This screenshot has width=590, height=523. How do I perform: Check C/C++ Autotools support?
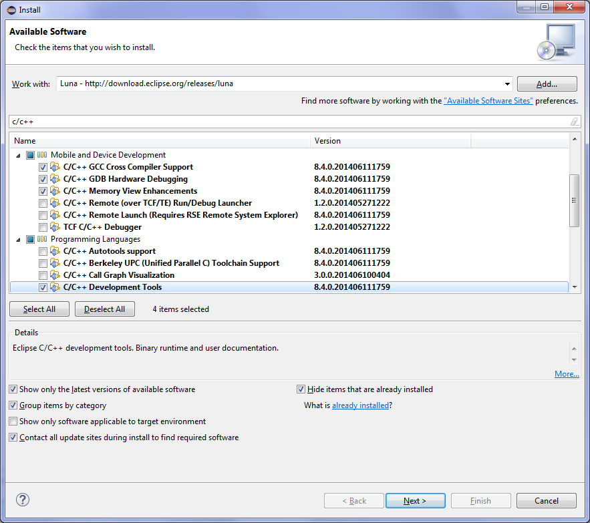(x=43, y=251)
